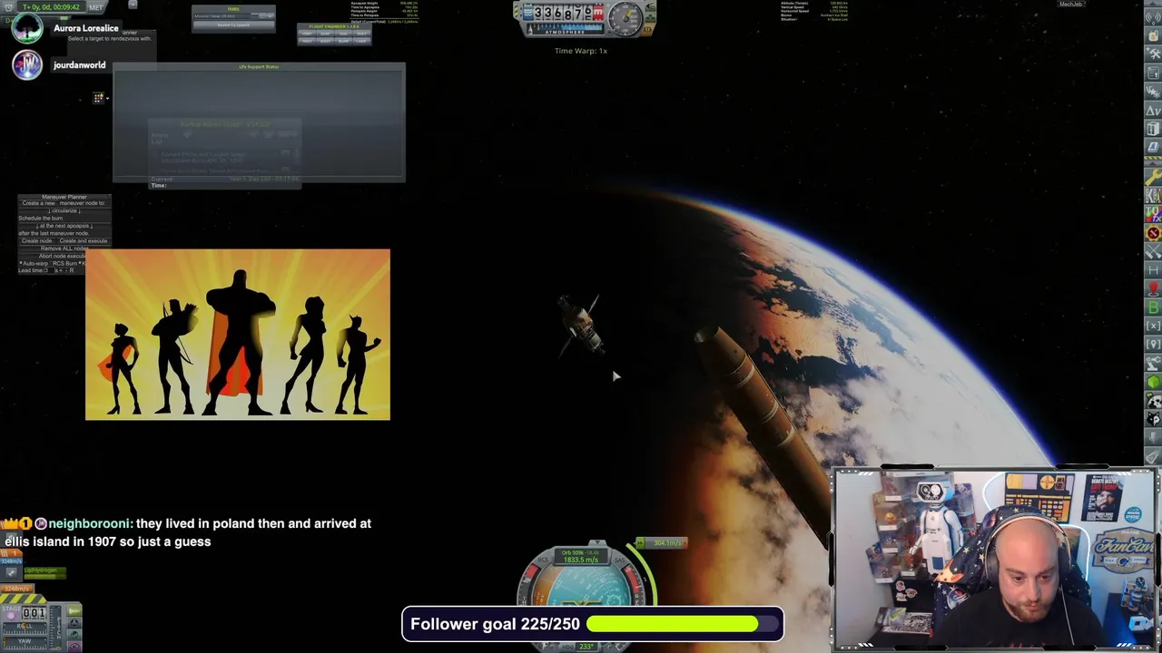Screen dimensions: 1162x653
Task: Click 'Remove ALL nodes' button
Action: coord(64,249)
